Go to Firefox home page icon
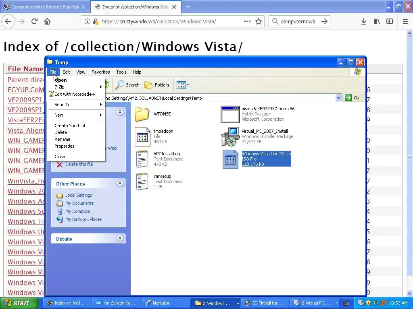This screenshot has height=309, width=413. (47, 21)
